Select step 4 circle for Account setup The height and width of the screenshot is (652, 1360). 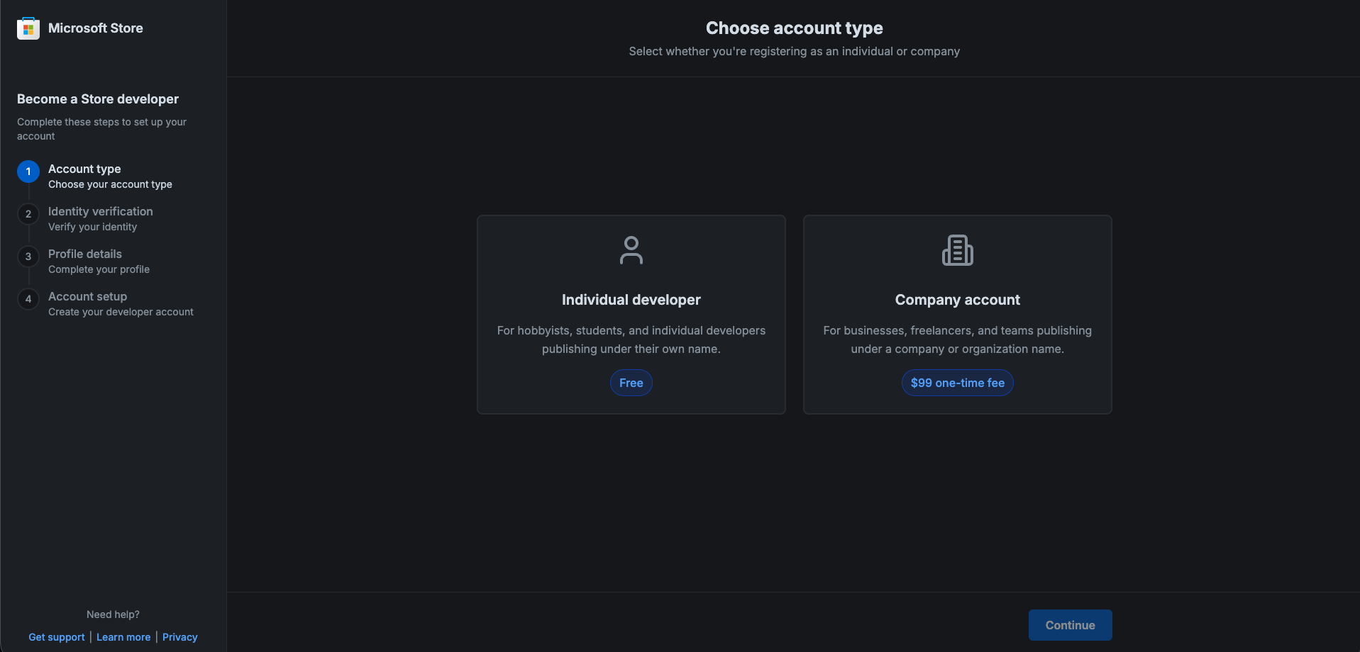pos(28,299)
